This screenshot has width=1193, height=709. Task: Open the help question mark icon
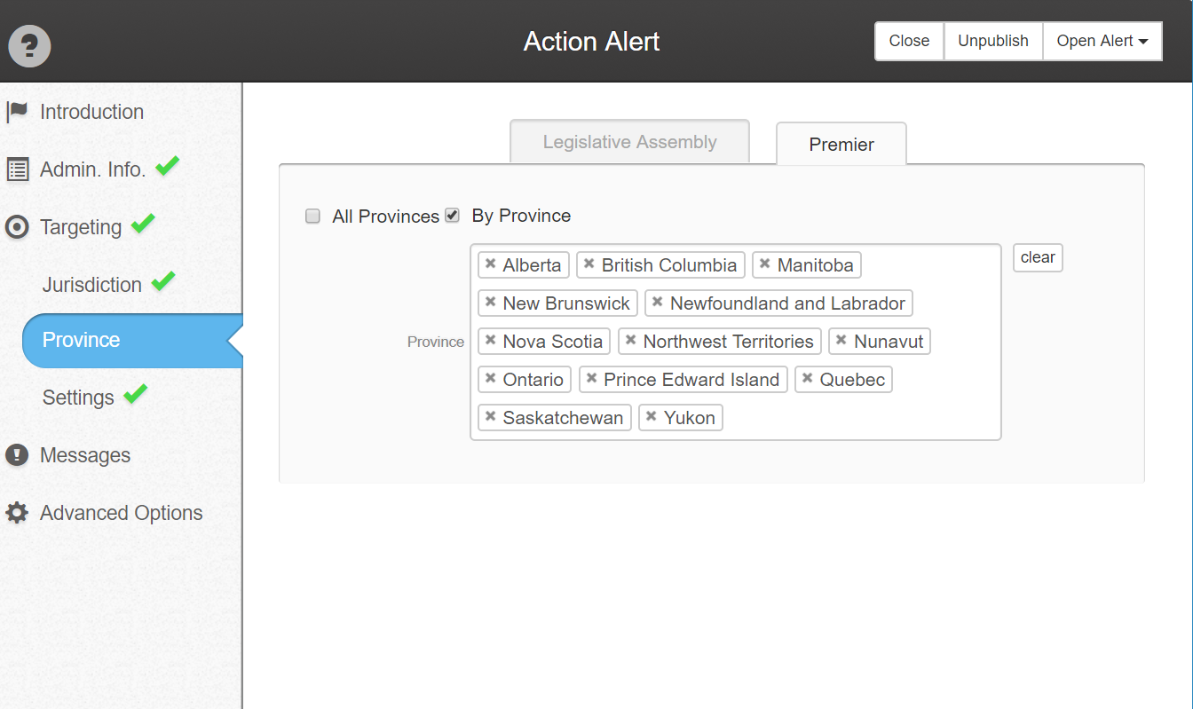coord(30,45)
